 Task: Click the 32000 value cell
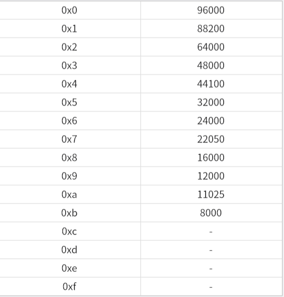tap(210, 102)
